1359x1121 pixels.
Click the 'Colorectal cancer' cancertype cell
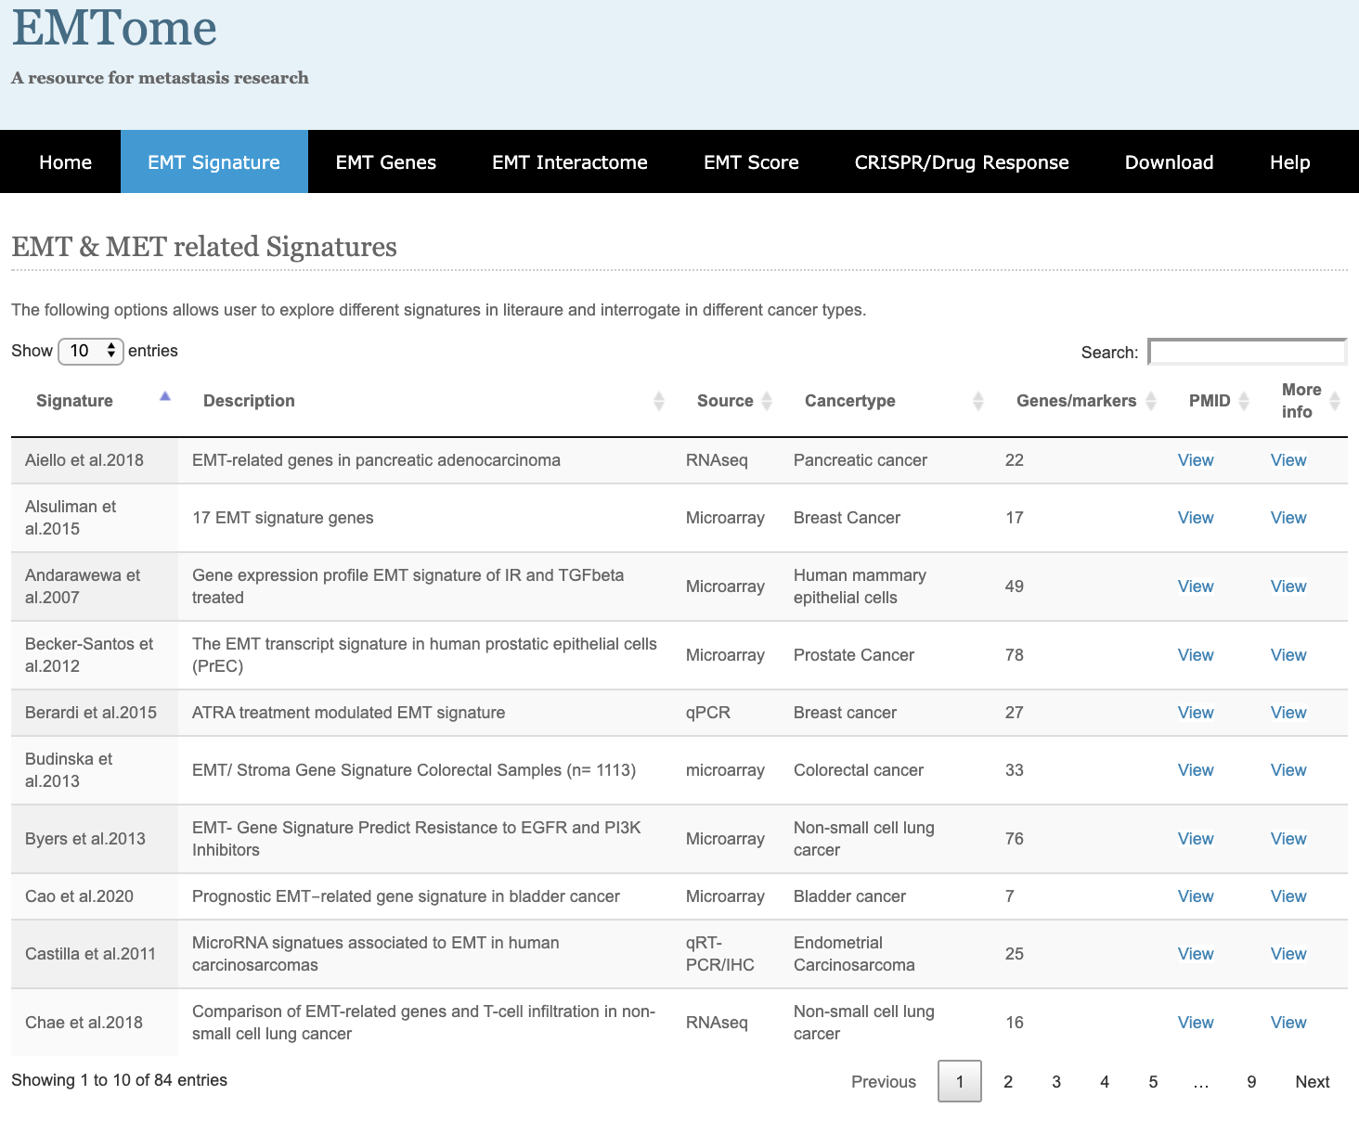pyautogui.click(x=859, y=770)
